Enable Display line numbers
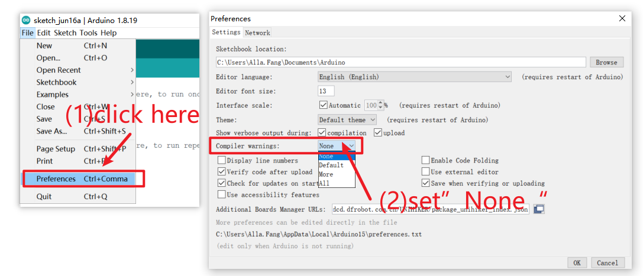The width and height of the screenshot is (643, 276). 221,161
